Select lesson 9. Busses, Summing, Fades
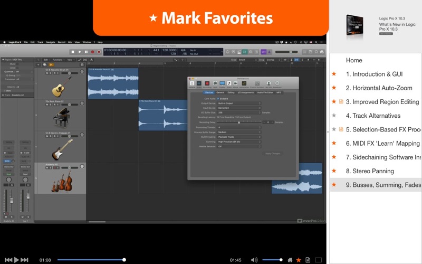Image resolution: width=422 pixels, height=264 pixels. click(383, 185)
